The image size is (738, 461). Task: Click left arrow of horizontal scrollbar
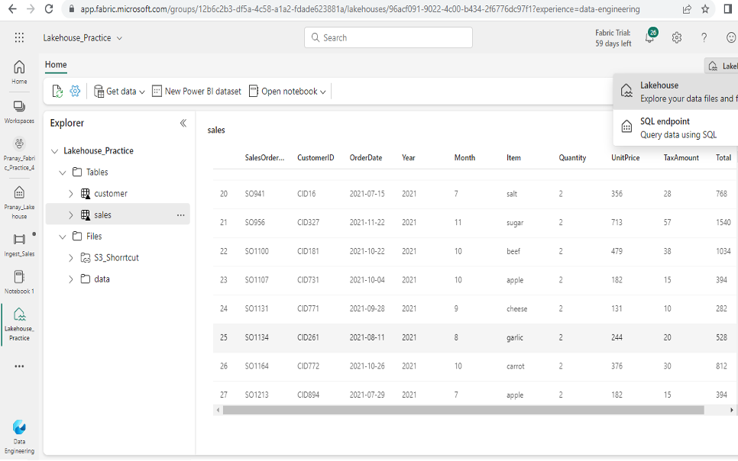218,410
